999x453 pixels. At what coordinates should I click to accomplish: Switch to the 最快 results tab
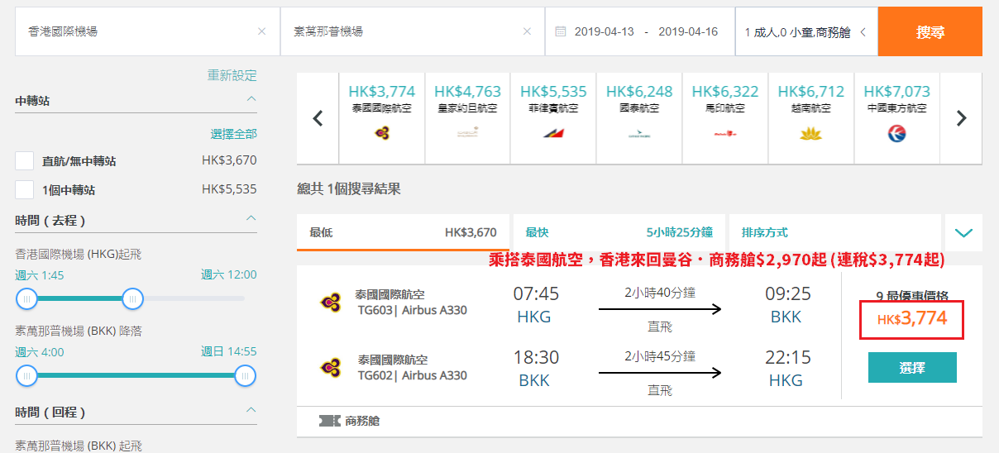pyautogui.click(x=619, y=233)
